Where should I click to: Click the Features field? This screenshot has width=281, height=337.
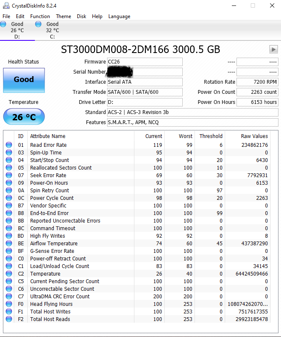click(193, 122)
